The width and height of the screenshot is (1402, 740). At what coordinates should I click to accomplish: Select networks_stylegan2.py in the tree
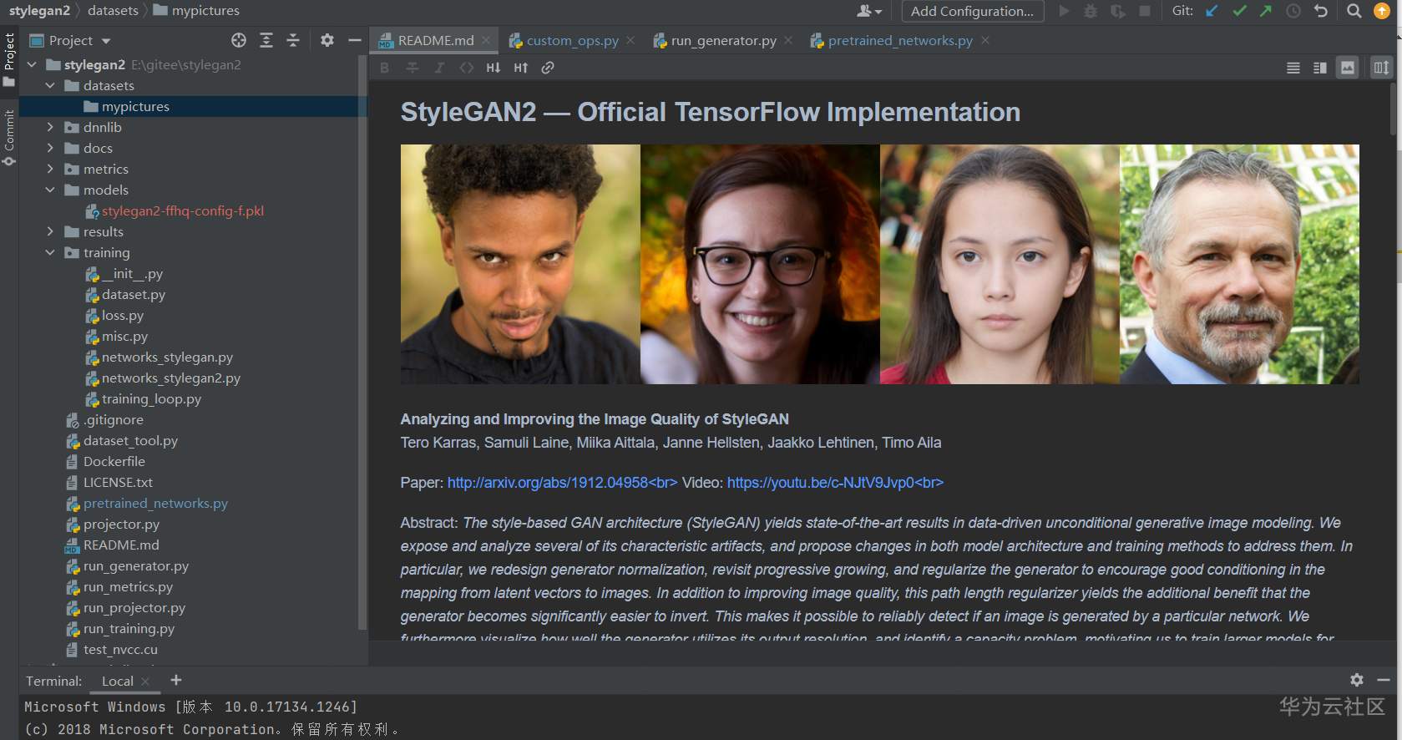(170, 378)
